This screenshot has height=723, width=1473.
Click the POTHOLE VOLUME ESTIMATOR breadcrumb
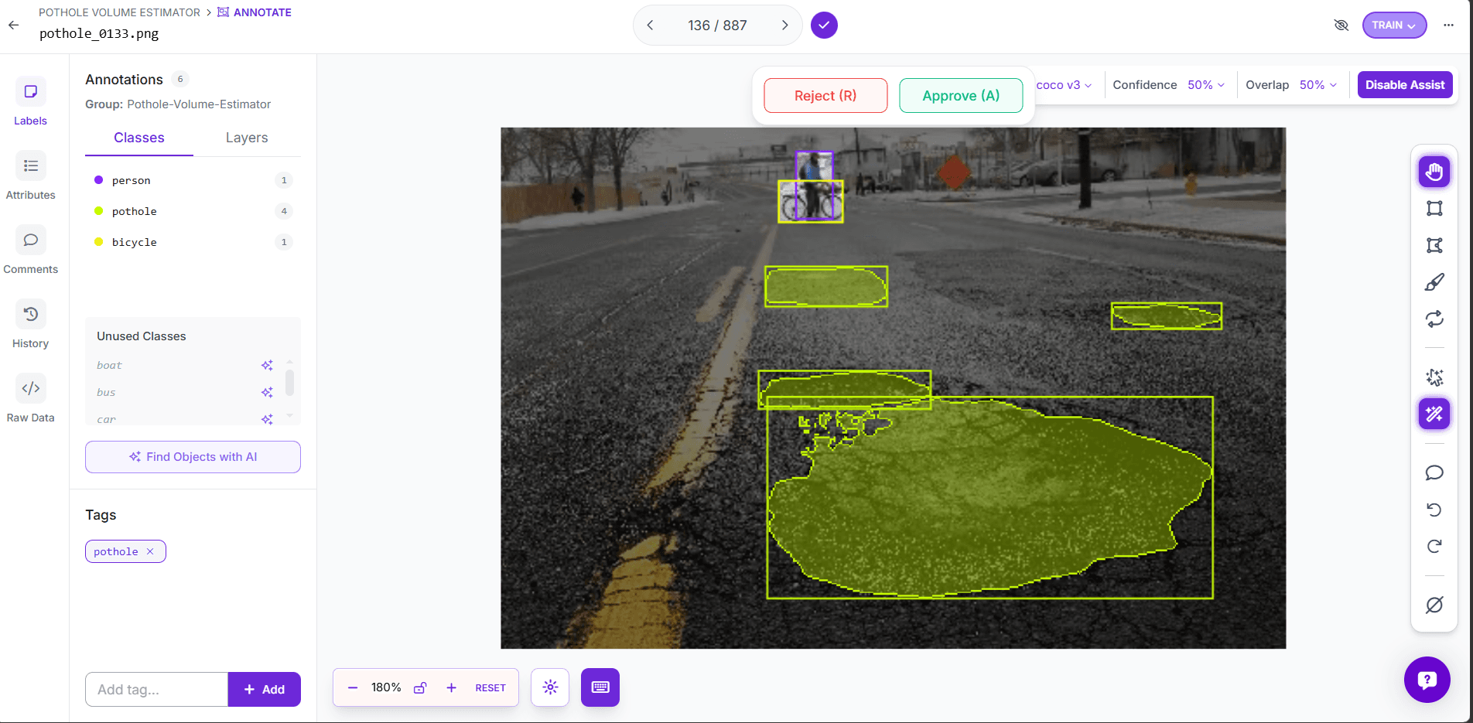point(119,12)
